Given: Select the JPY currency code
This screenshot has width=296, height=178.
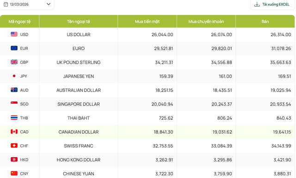Looking at the screenshot, I should pos(24,76).
